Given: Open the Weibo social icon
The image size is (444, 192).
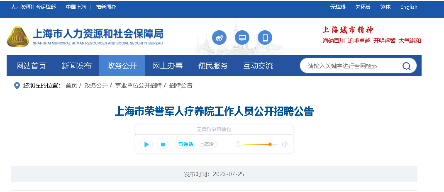Looking at the screenshot, I should click(219, 38).
